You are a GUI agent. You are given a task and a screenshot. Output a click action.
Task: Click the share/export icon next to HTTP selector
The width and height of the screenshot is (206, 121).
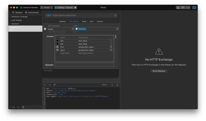coord(112,85)
